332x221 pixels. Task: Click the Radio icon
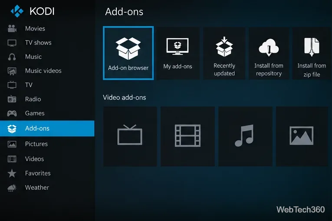coord(12,99)
